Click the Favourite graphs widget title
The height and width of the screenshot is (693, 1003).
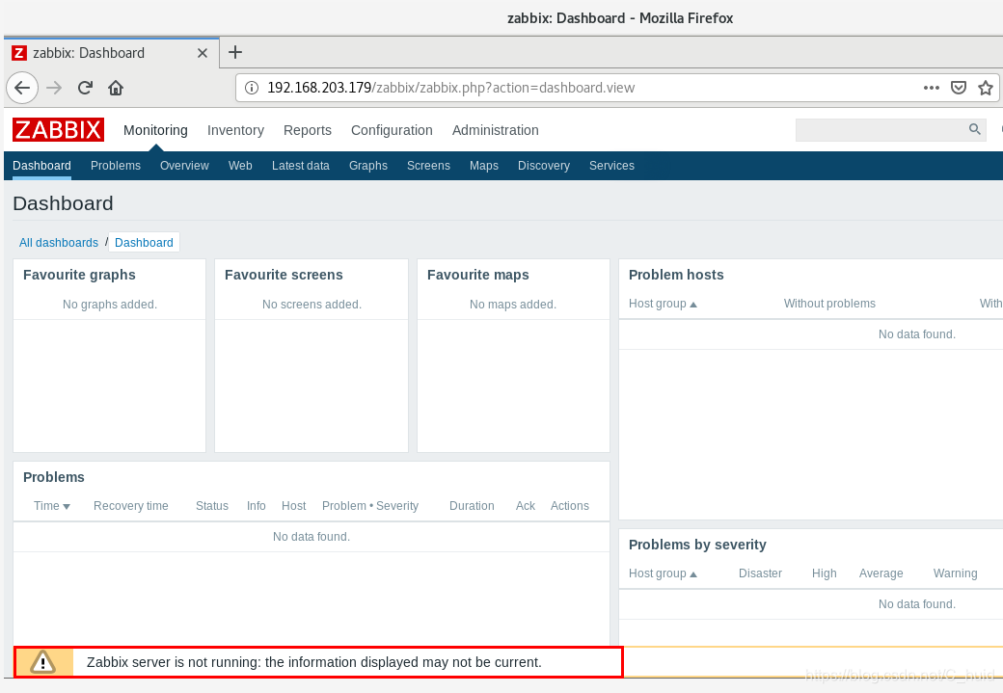[79, 275]
